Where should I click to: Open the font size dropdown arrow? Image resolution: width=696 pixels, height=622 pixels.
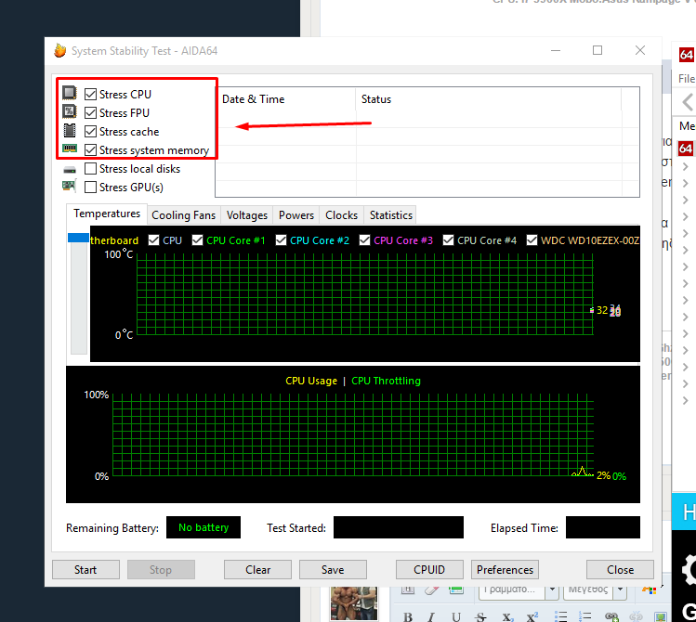tap(621, 590)
